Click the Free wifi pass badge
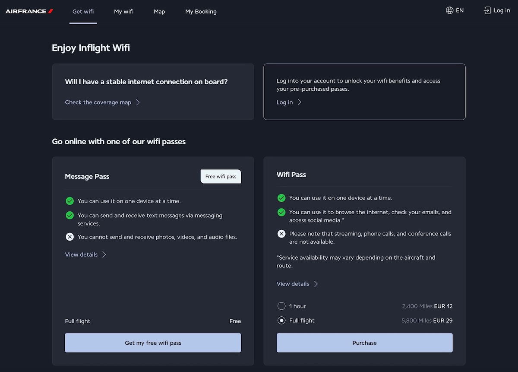The width and height of the screenshot is (518, 372). pyautogui.click(x=221, y=176)
